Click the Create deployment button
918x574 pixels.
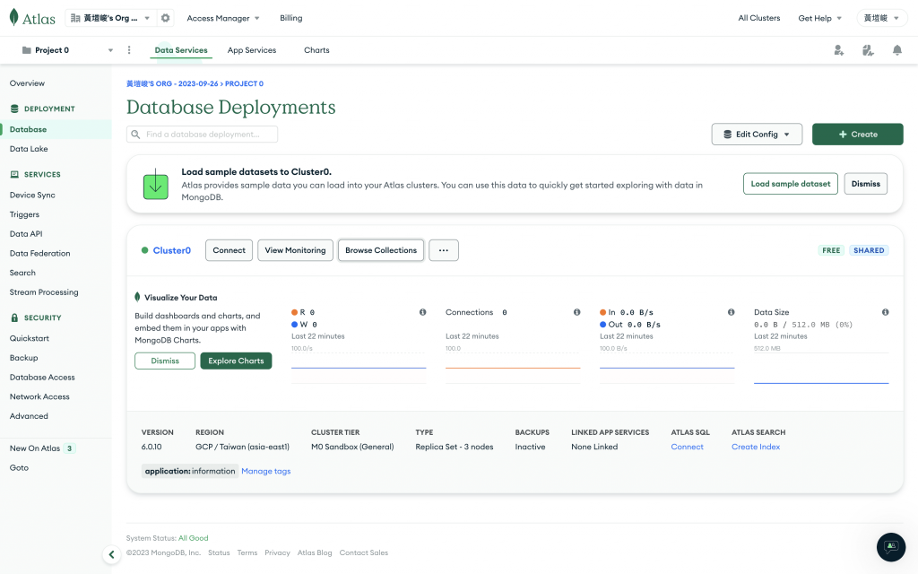coord(857,135)
